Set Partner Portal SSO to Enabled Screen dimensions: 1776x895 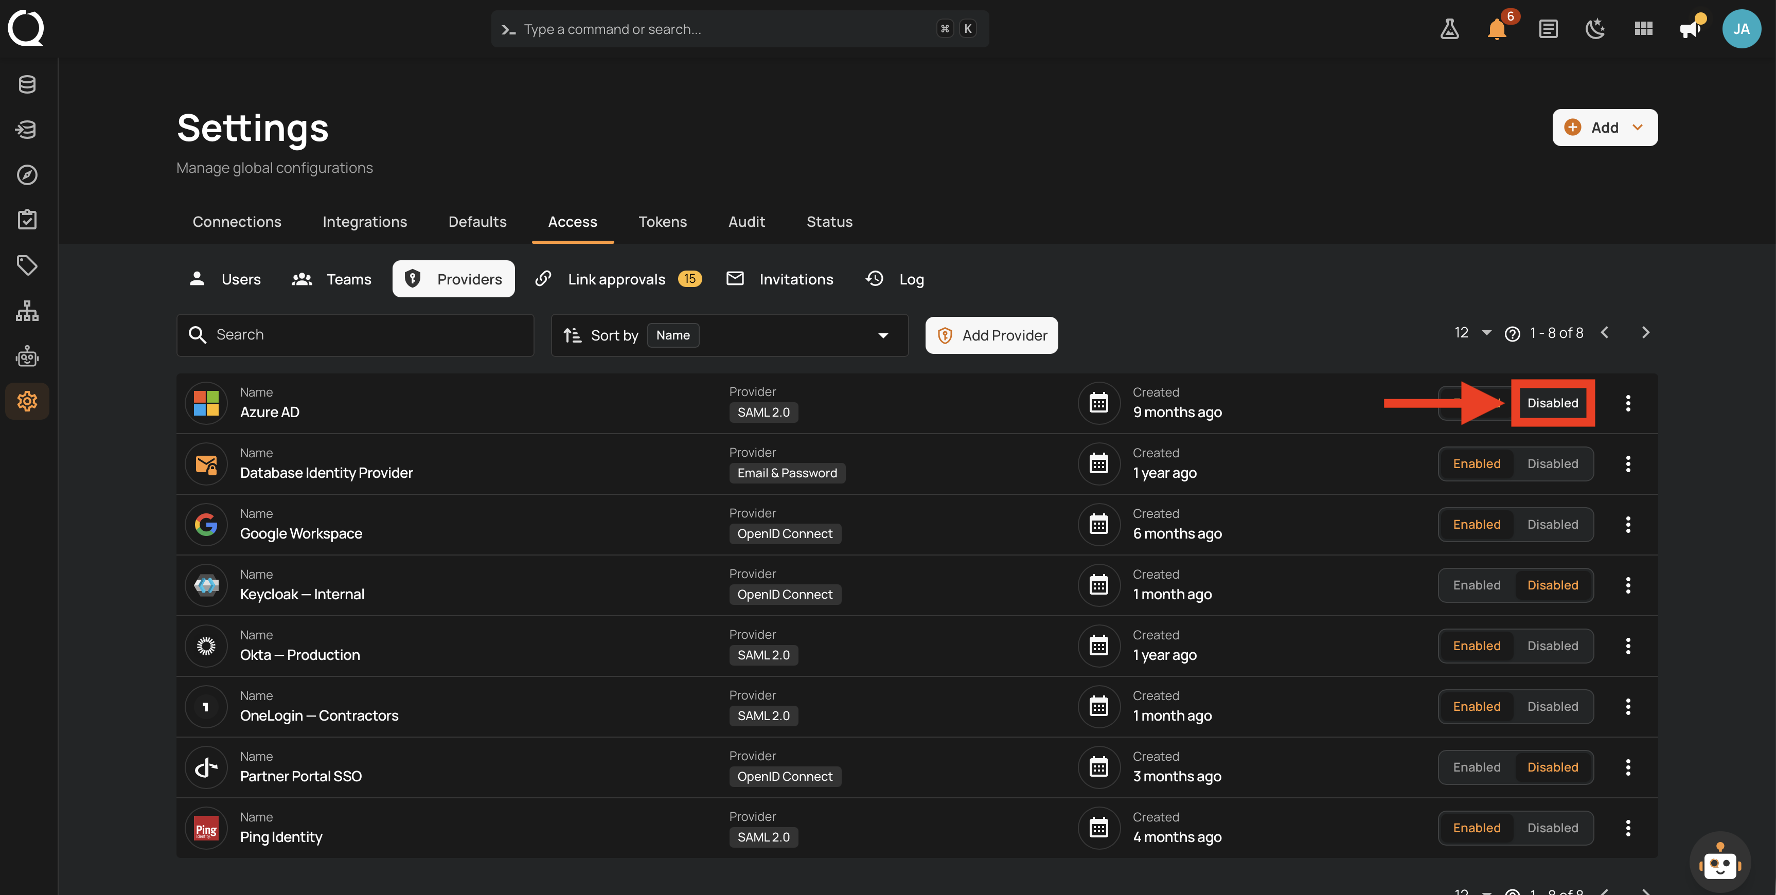point(1477,767)
